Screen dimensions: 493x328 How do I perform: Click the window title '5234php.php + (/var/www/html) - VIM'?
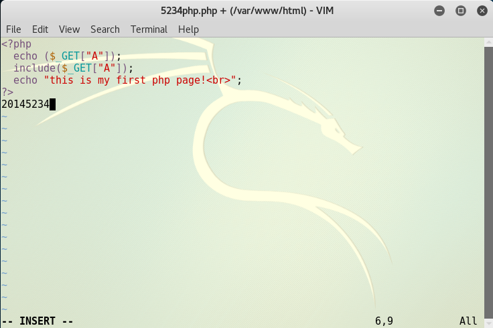point(246,11)
